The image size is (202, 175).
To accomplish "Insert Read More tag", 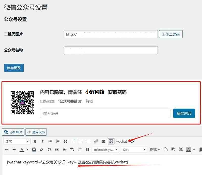I will point(103,141).
